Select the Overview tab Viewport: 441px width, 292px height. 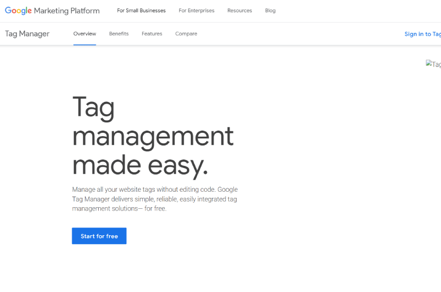click(85, 34)
